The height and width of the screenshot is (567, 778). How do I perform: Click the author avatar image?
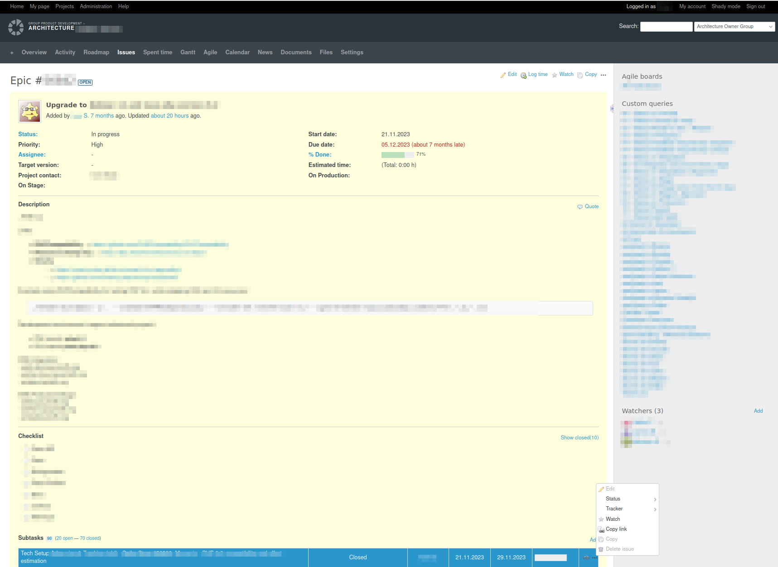(x=30, y=111)
